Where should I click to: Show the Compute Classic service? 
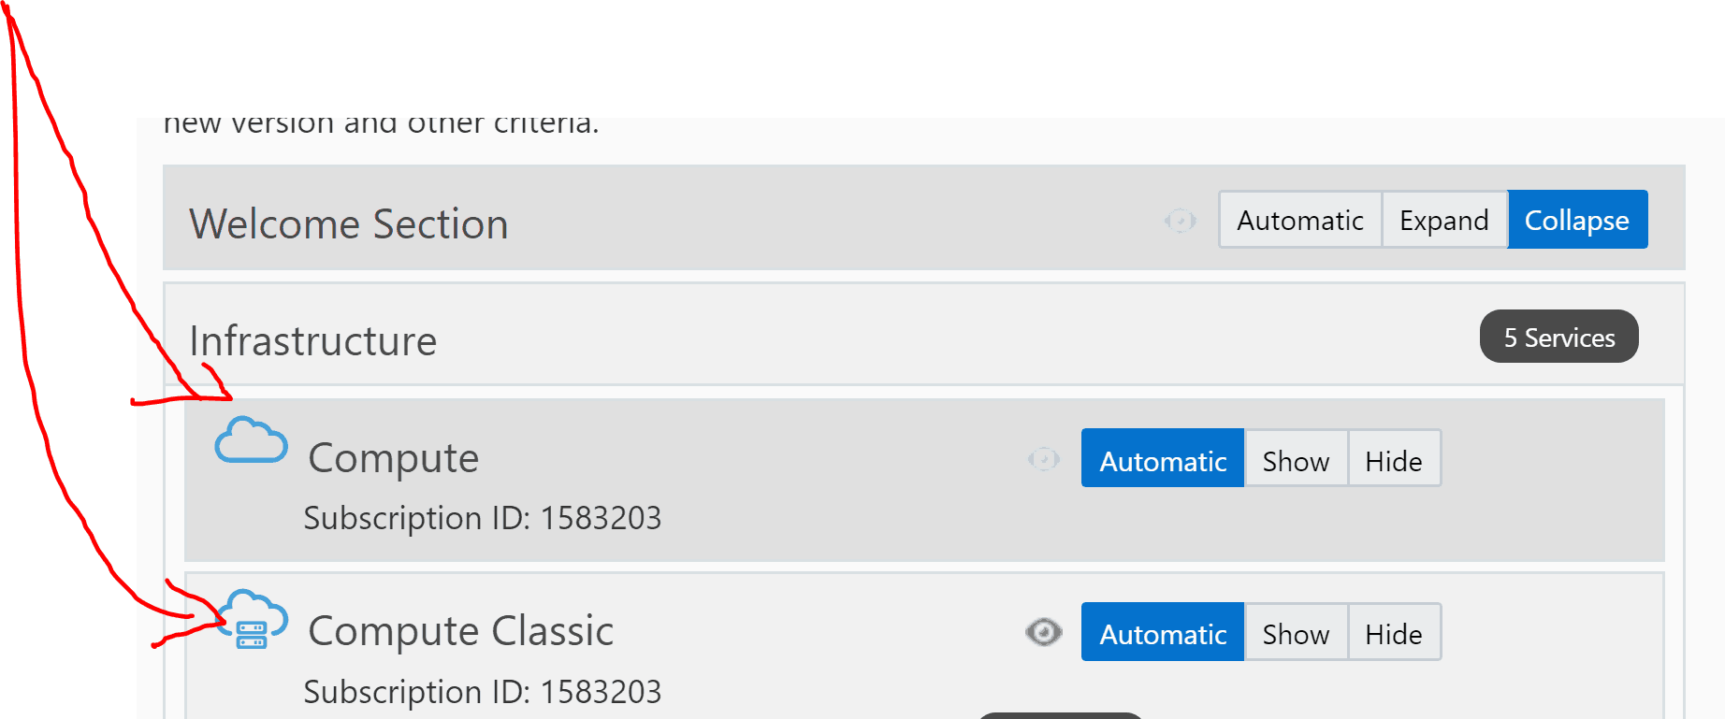point(1296,633)
